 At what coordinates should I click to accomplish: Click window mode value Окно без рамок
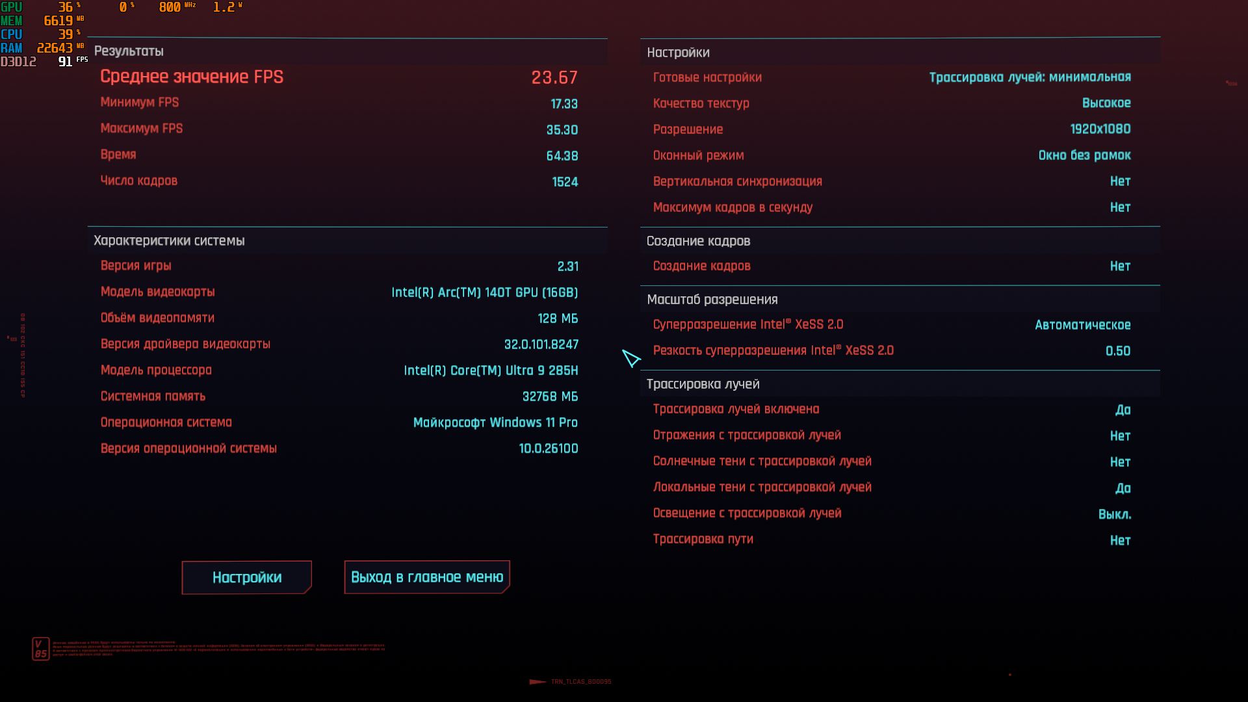1084,155
